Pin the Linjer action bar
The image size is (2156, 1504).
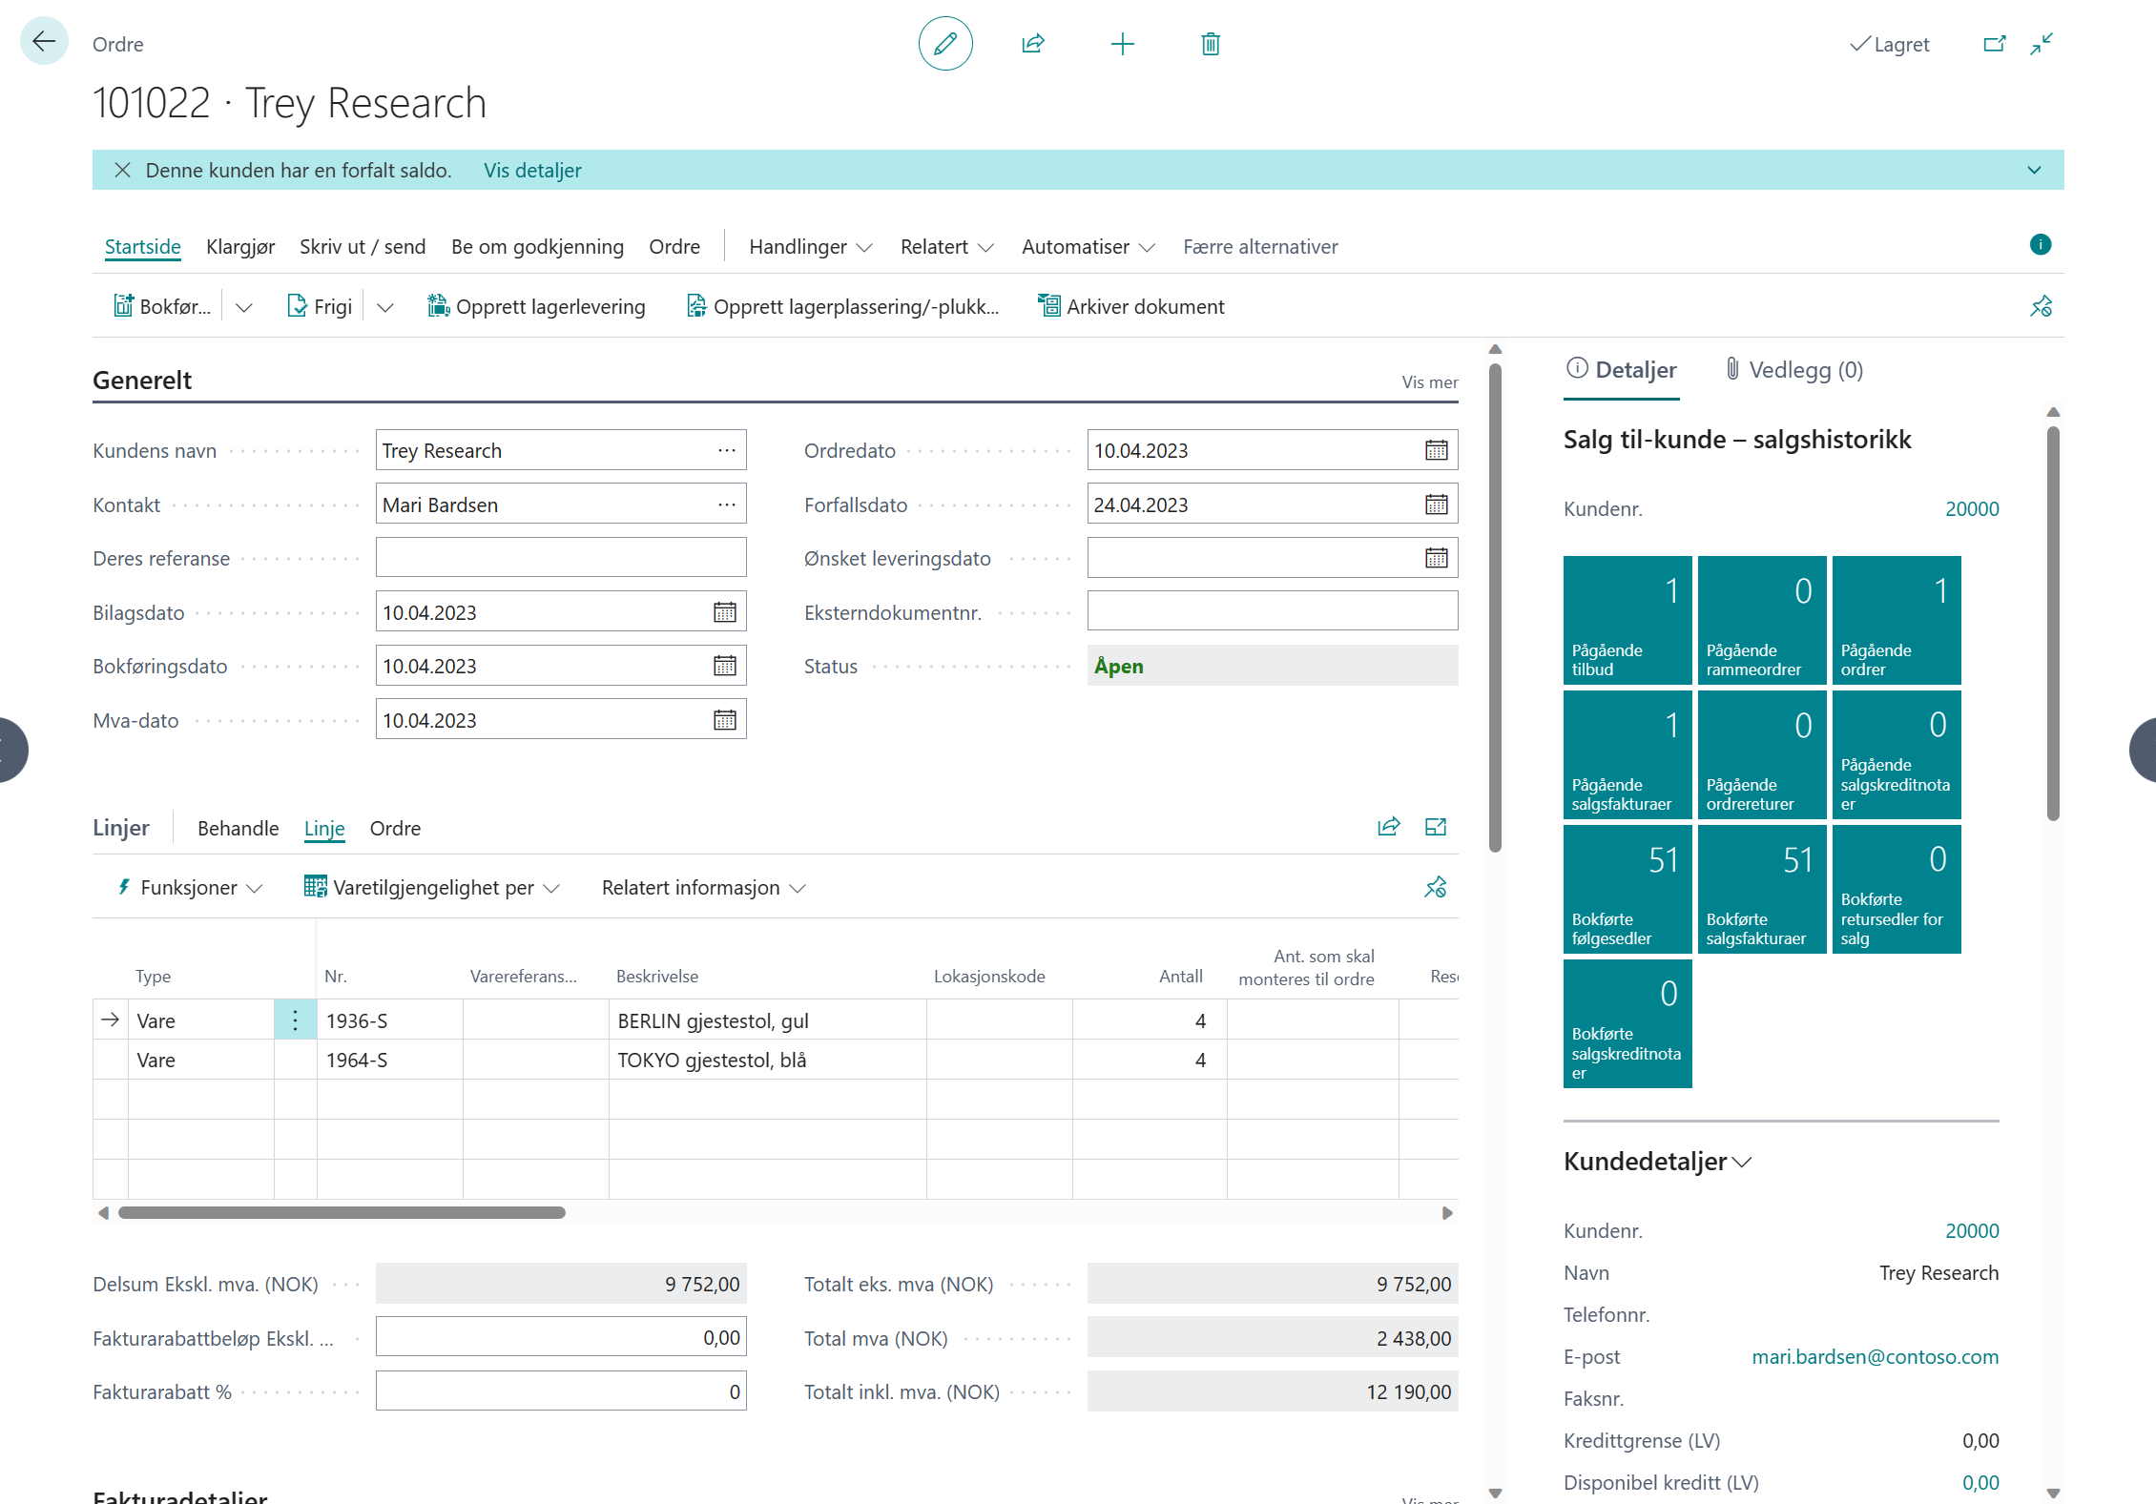pos(1436,887)
